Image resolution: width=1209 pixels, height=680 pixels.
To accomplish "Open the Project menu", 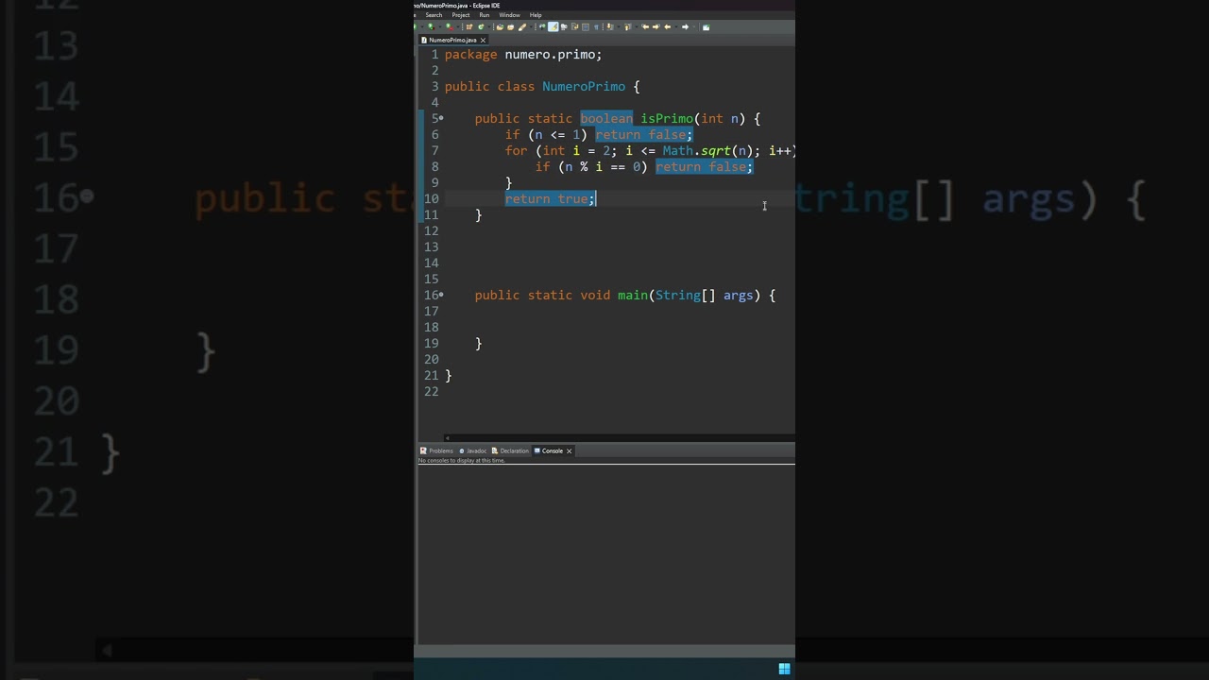I will click(x=461, y=15).
